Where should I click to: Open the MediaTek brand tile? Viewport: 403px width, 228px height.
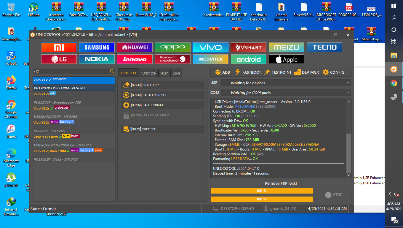coord(210,59)
